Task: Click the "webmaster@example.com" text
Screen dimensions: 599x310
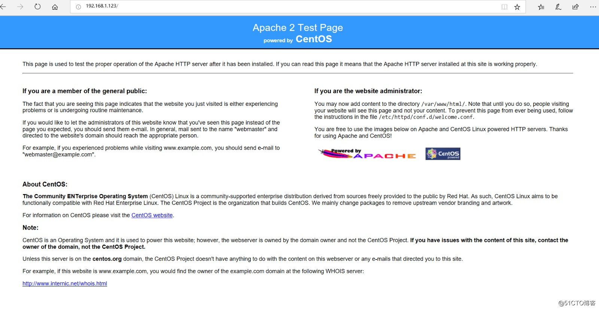Action: [59, 154]
